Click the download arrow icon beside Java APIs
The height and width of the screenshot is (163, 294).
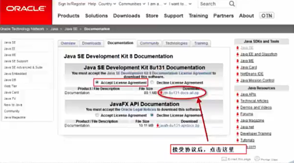238,95
